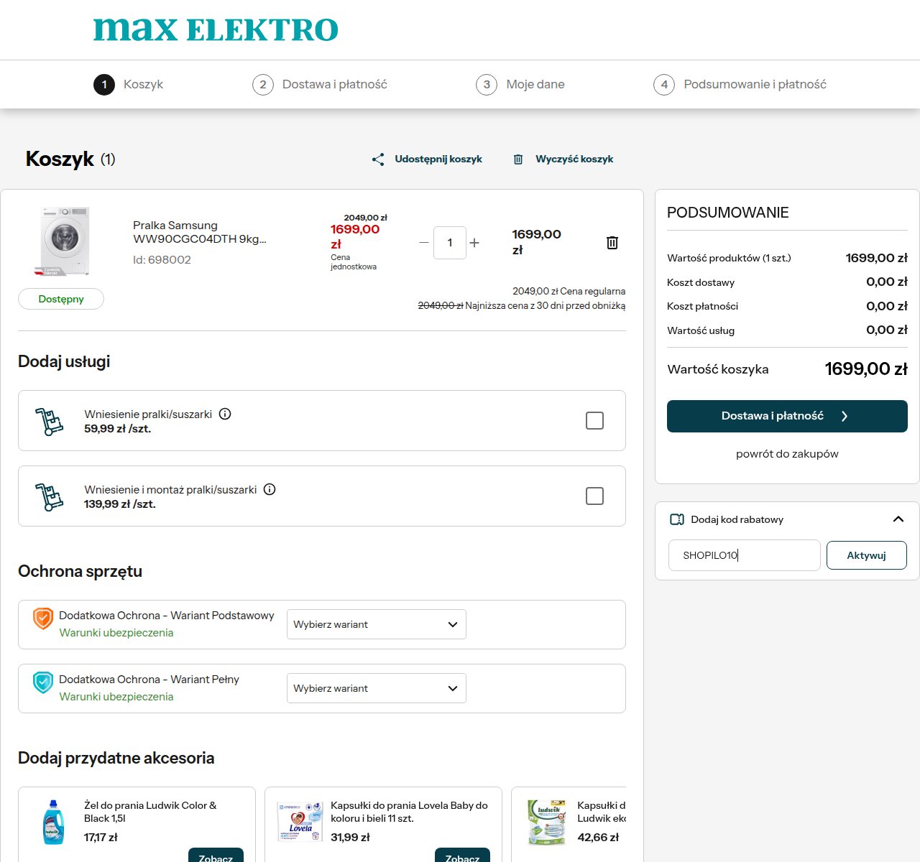
Task: Click Zobacz button for Lovela Baby capsules
Action: pos(462,855)
